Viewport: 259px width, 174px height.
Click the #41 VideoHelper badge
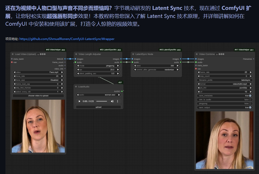click(x=244, y=50)
